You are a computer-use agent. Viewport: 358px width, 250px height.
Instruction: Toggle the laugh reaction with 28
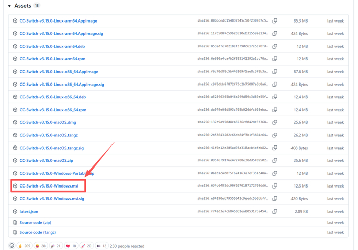click(40, 246)
